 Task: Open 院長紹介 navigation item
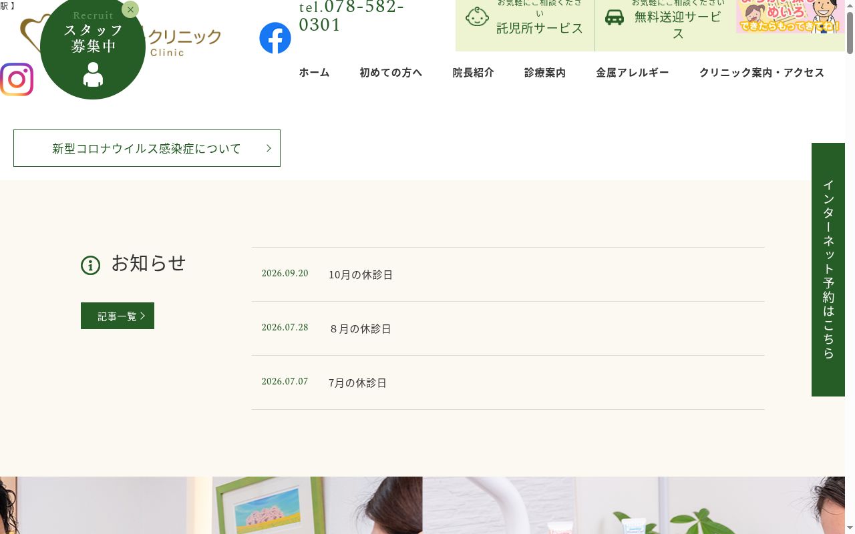click(474, 72)
